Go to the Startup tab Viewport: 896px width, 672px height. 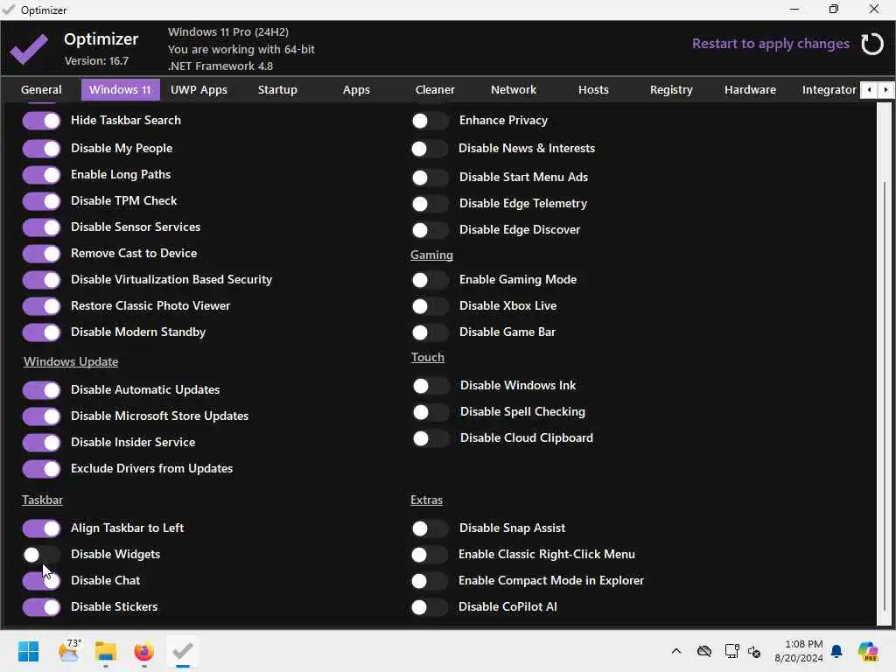277,90
